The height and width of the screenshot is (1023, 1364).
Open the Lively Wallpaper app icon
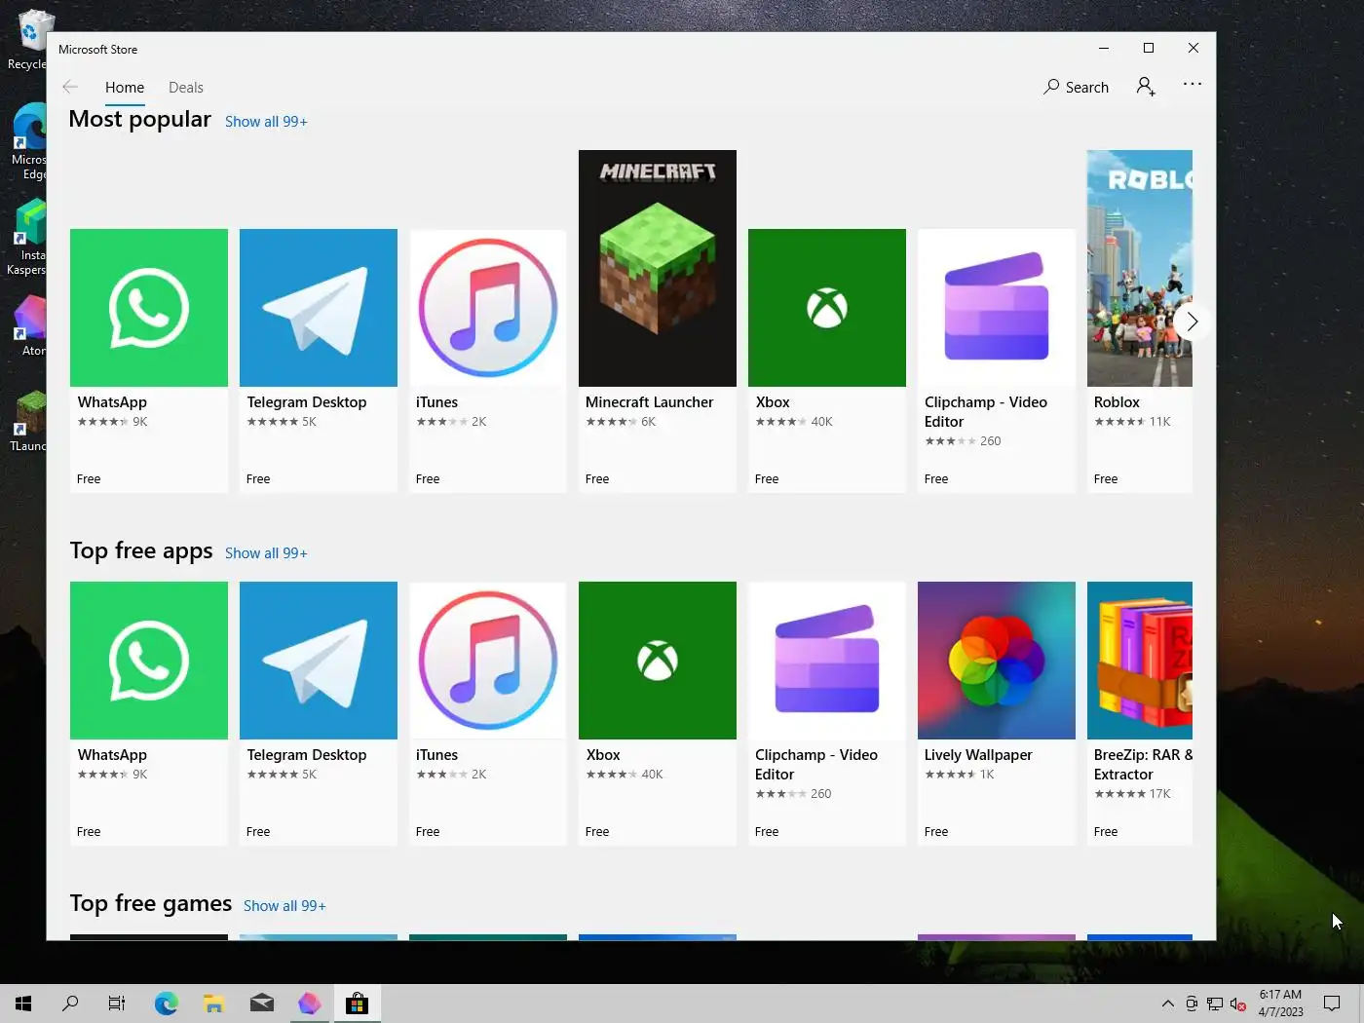click(997, 661)
